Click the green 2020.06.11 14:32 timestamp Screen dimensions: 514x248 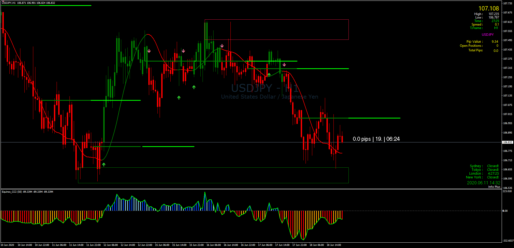click(483, 183)
